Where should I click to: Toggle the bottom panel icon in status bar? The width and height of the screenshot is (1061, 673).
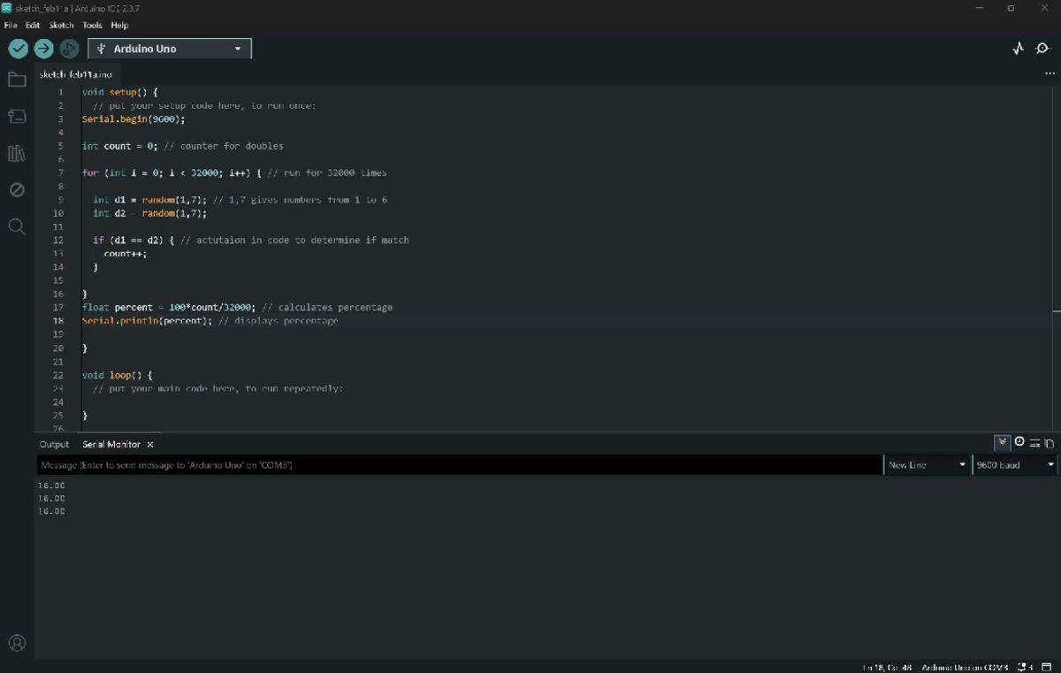[x=1046, y=667]
